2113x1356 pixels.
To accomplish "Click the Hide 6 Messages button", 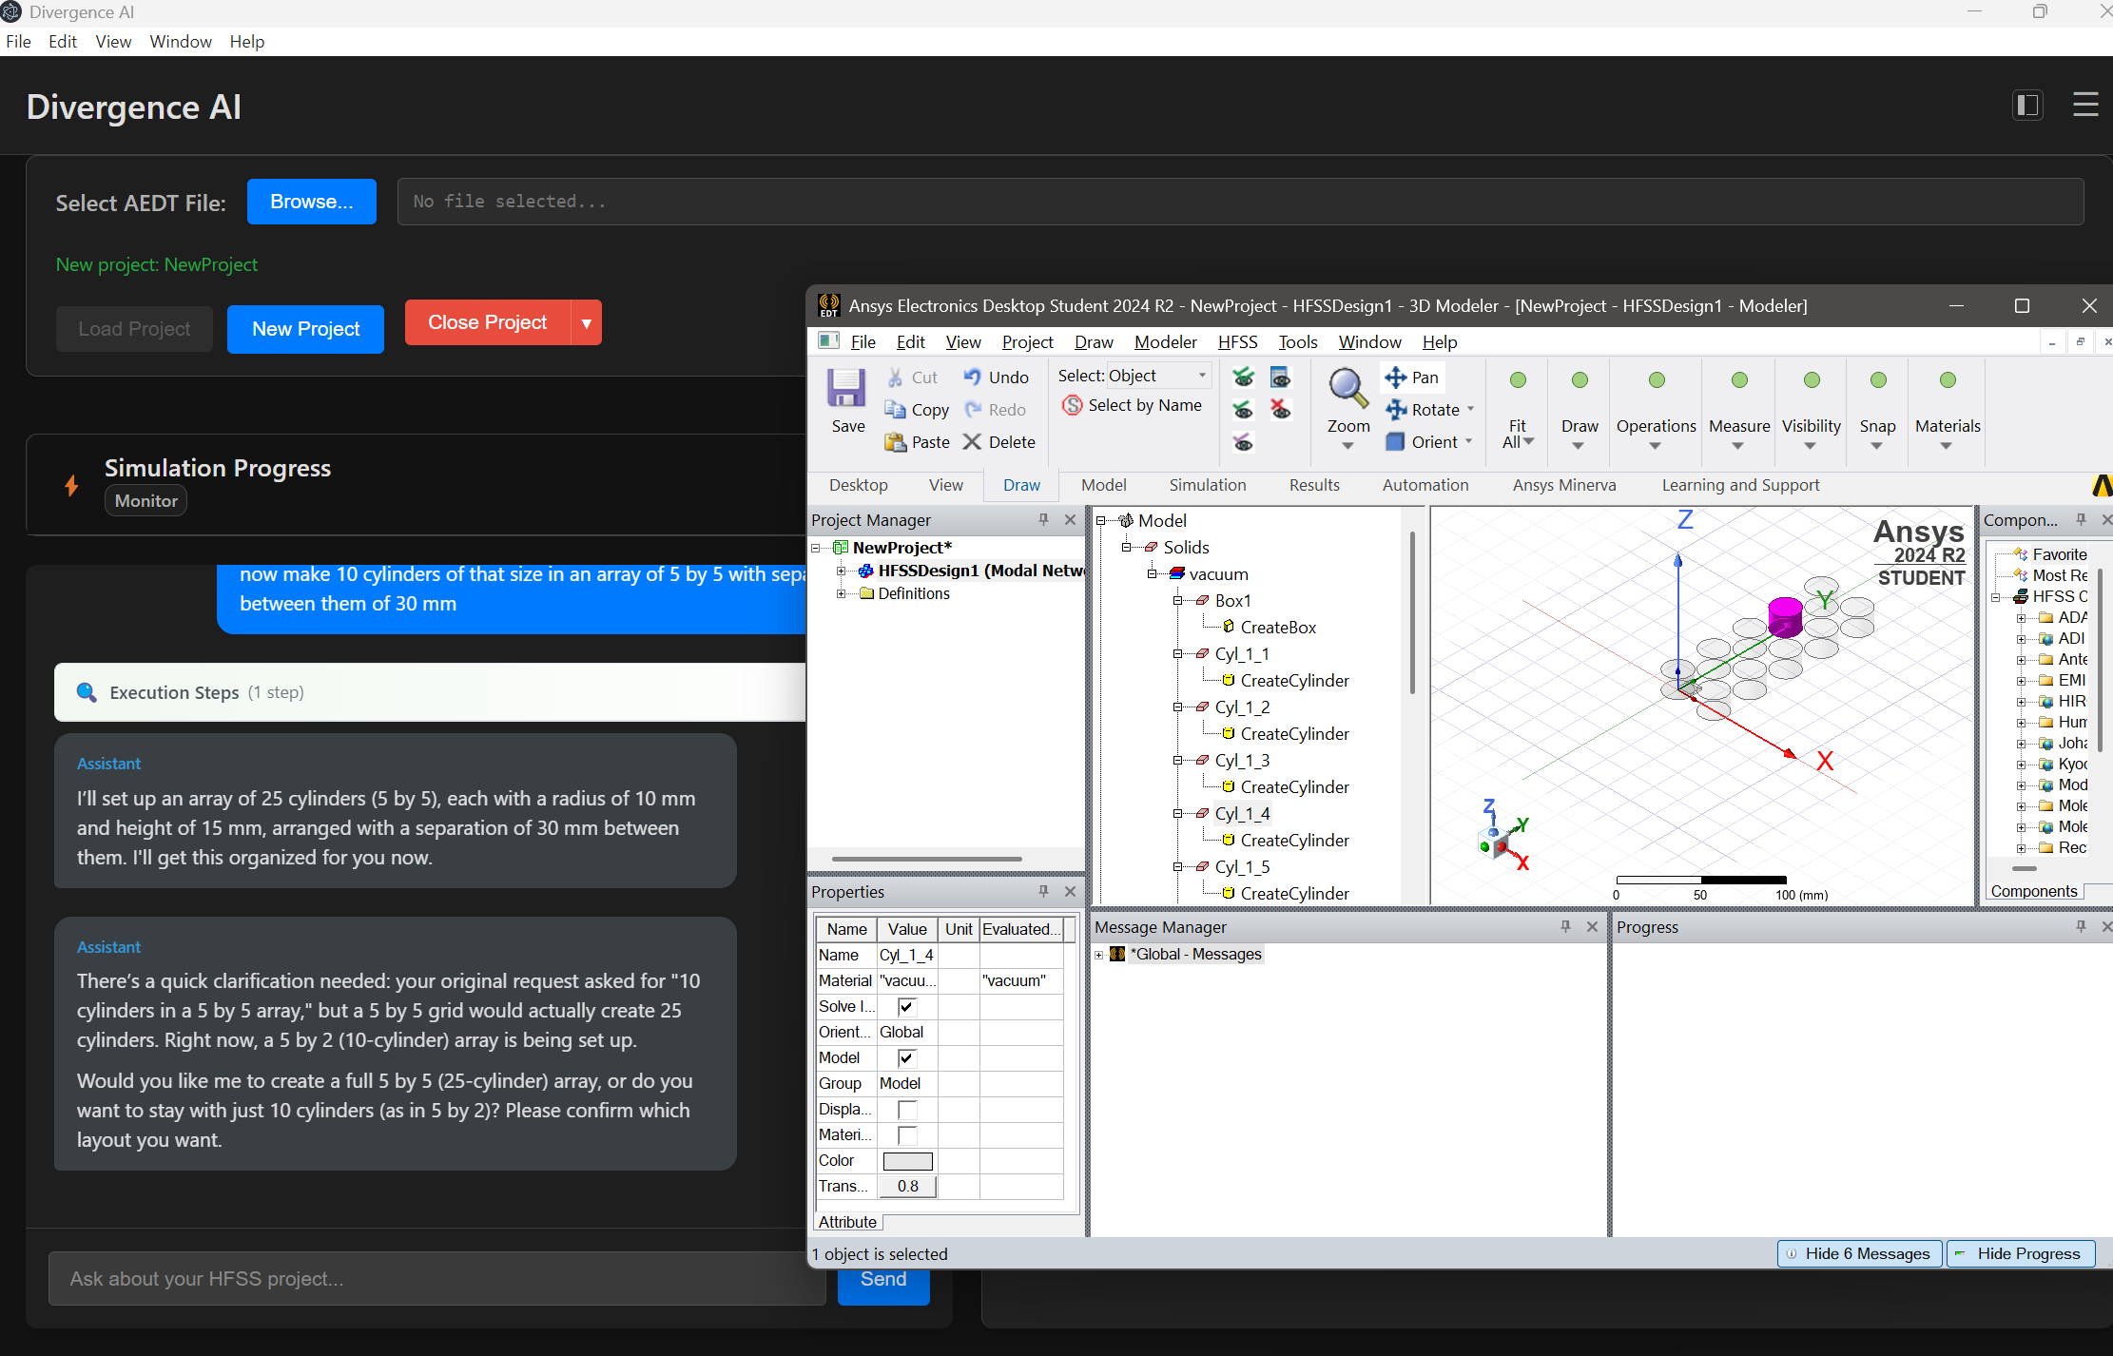I will pos(1858,1253).
